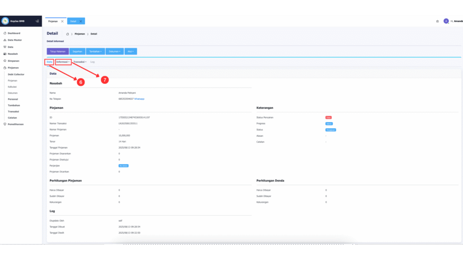The image size is (463, 260).
Task: Click the home icon in breadcrumb
Action: pos(67,34)
